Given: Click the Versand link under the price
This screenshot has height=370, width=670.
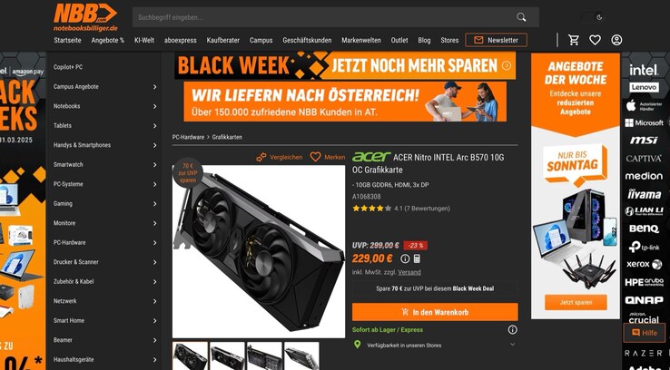Looking at the screenshot, I should coord(409,272).
